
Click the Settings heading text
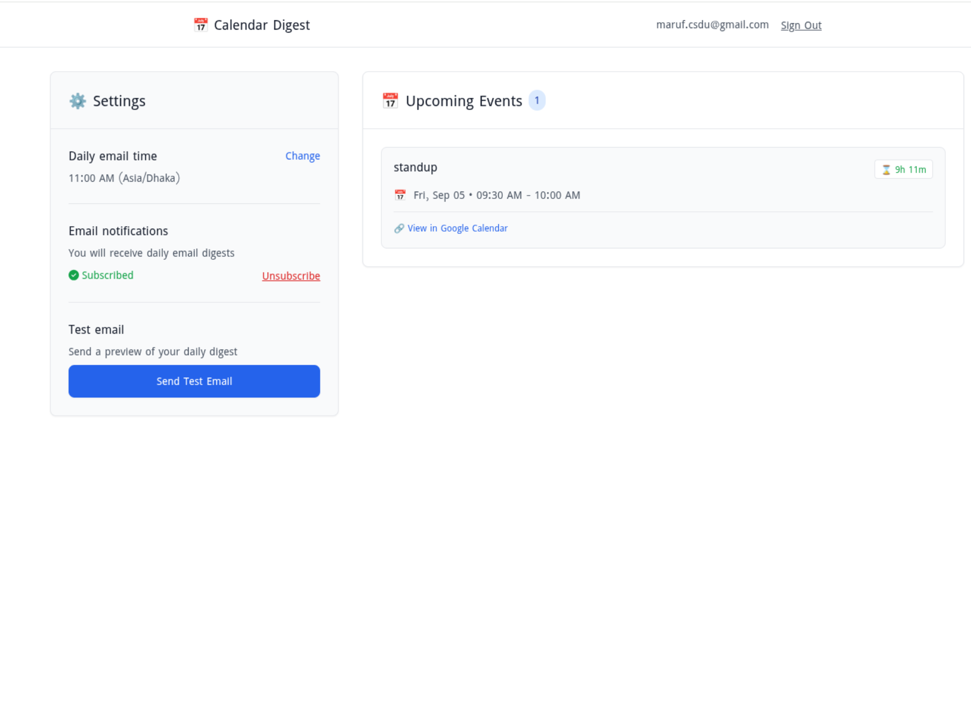click(119, 101)
